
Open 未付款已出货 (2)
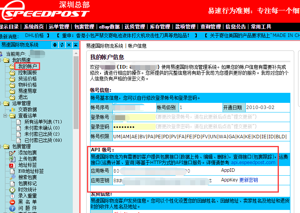click(42, 134)
